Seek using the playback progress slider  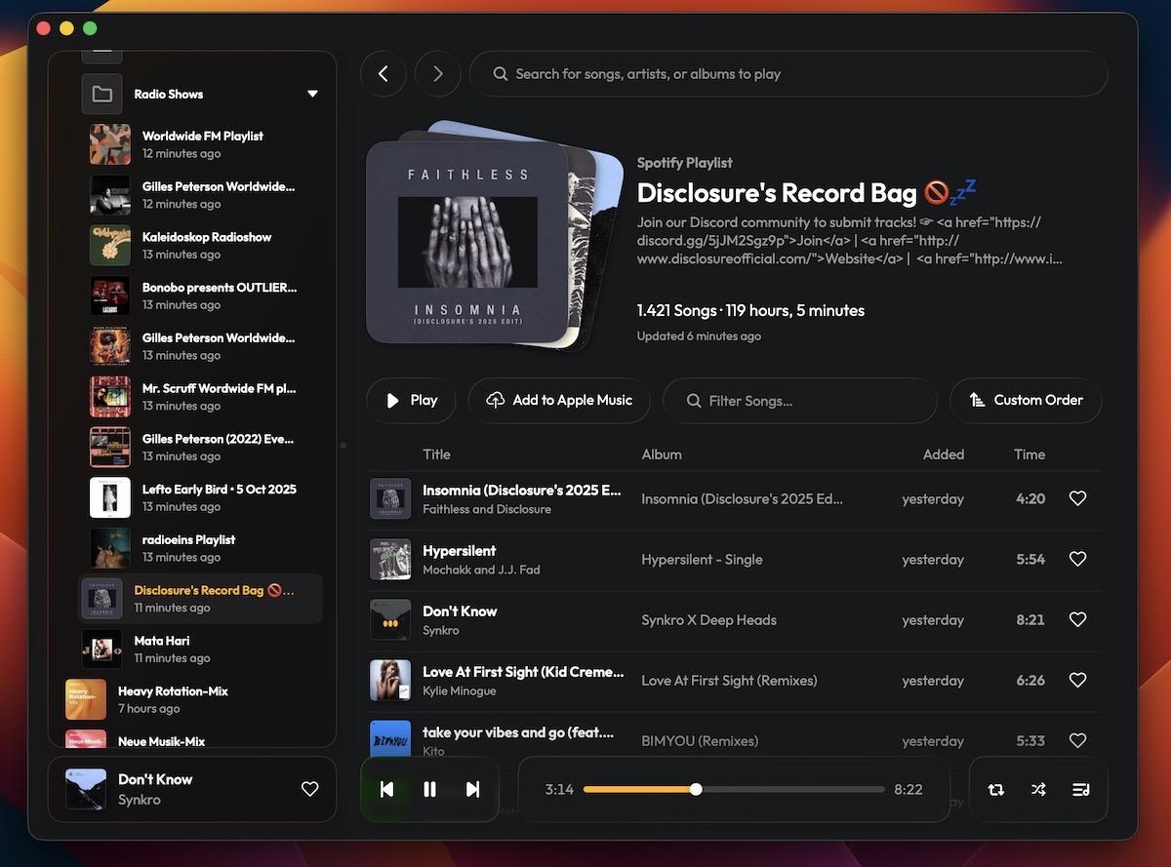pyautogui.click(x=734, y=789)
